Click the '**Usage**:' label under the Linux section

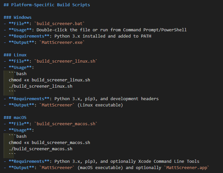tap(21, 67)
